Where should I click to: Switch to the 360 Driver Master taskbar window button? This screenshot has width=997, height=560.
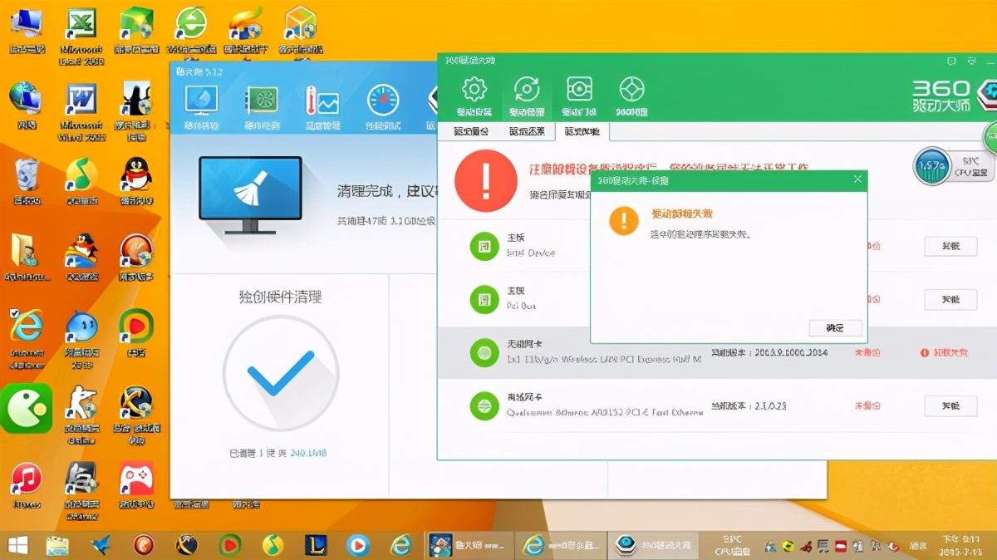(652, 545)
